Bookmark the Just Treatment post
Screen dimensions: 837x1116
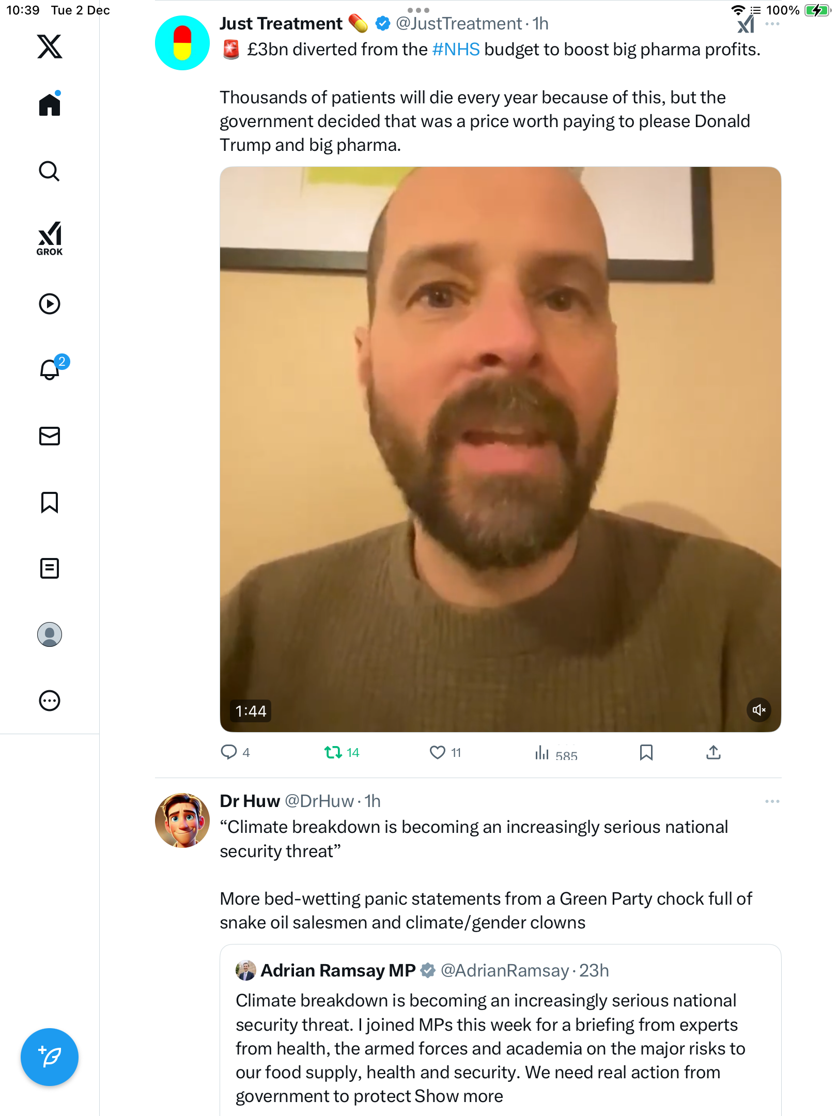pos(646,752)
